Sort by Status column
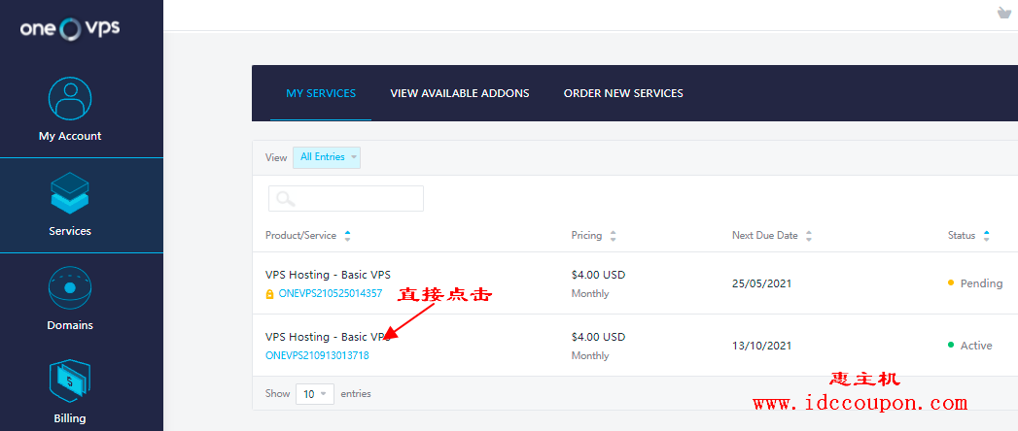The image size is (1018, 431). [986, 236]
